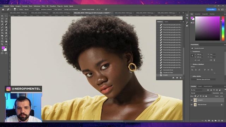Click the toolbar background color swatch

pyautogui.click(x=6, y=50)
